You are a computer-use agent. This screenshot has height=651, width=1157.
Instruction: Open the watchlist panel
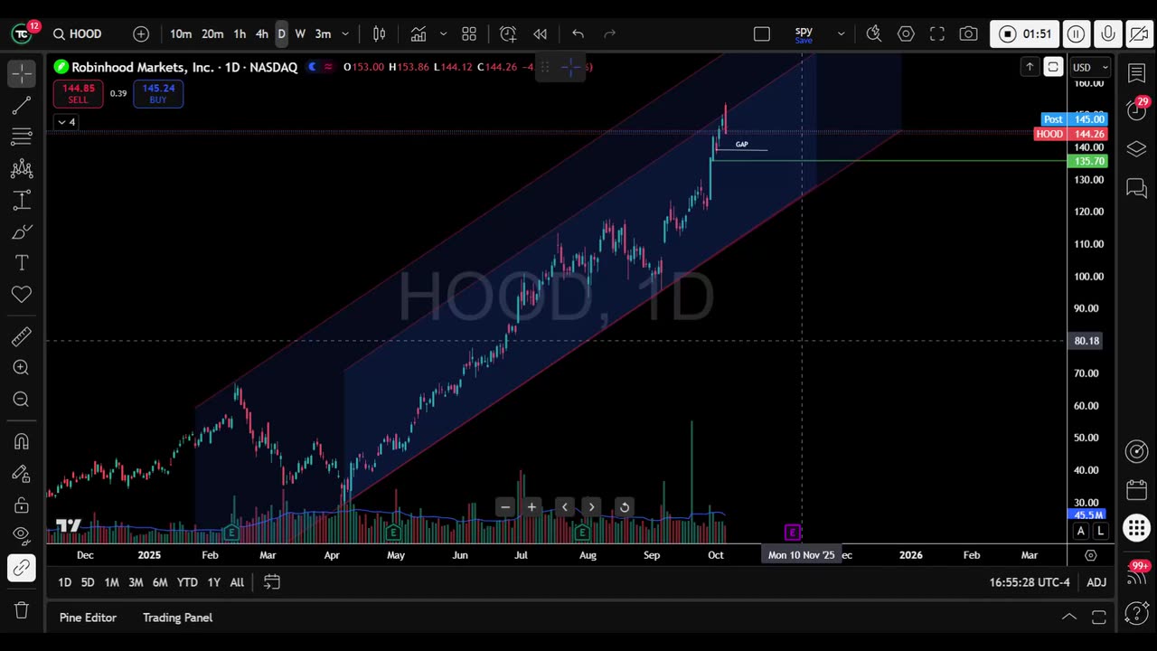click(1137, 73)
